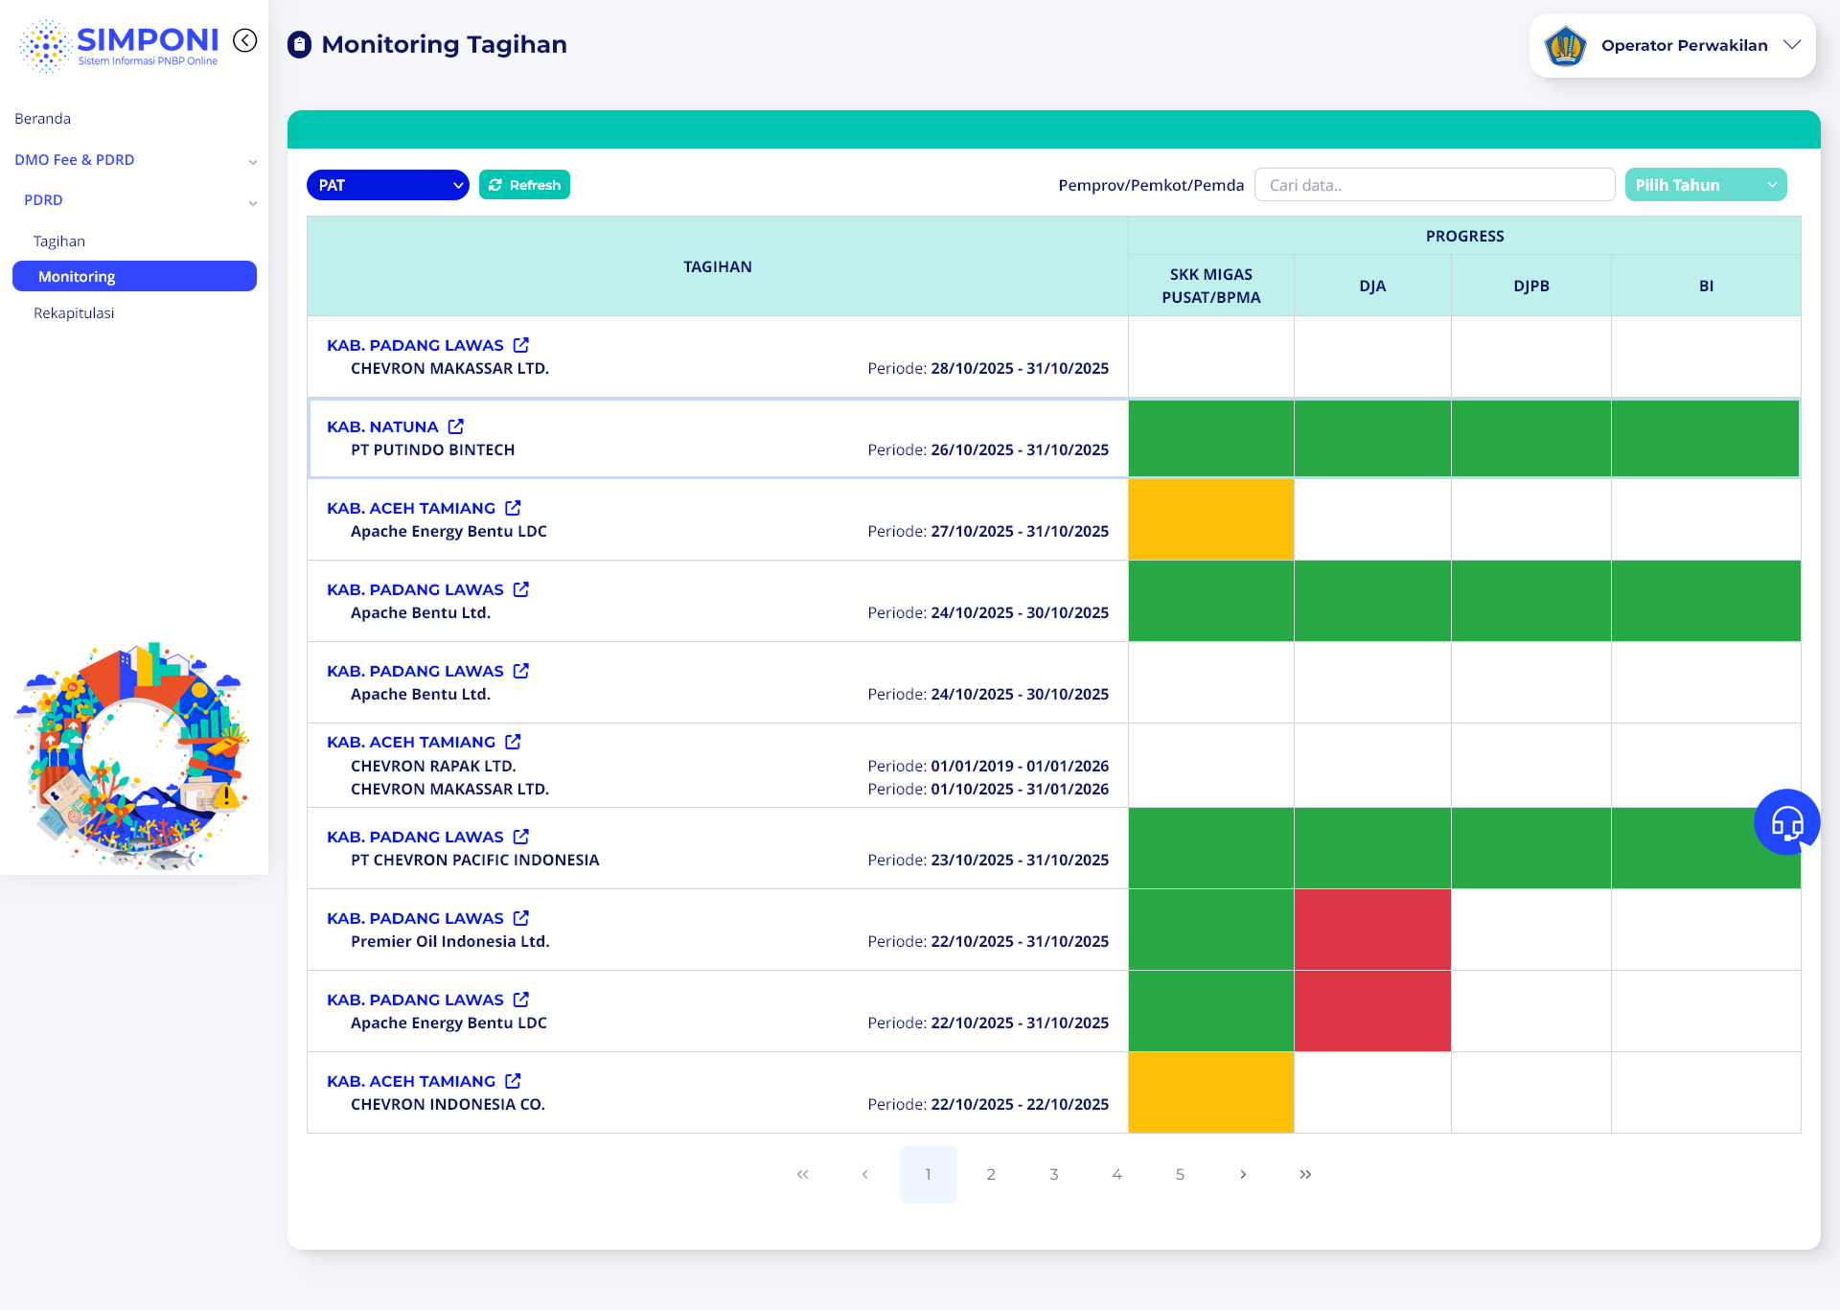
Task: Click CHEVRON RAPAK LTD. company name
Action: (433, 766)
